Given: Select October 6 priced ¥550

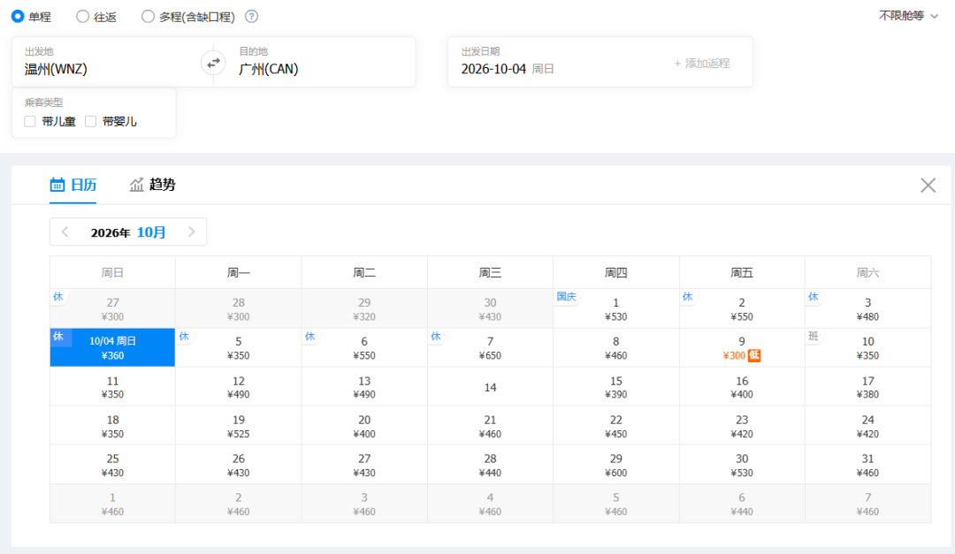Looking at the screenshot, I should pyautogui.click(x=364, y=347).
